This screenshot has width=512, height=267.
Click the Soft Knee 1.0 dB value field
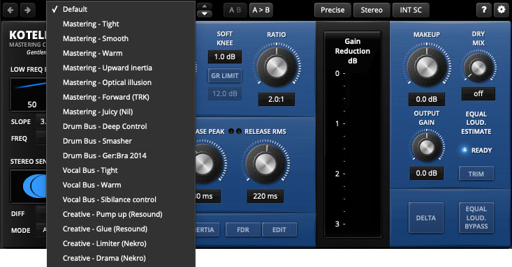tap(225, 56)
